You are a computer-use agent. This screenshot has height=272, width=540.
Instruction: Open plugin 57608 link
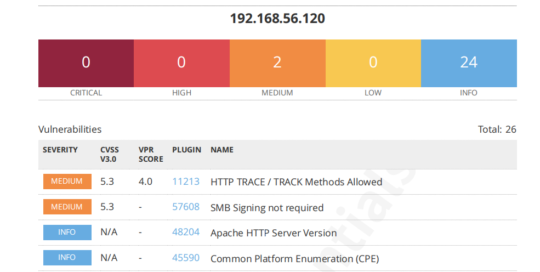(186, 207)
